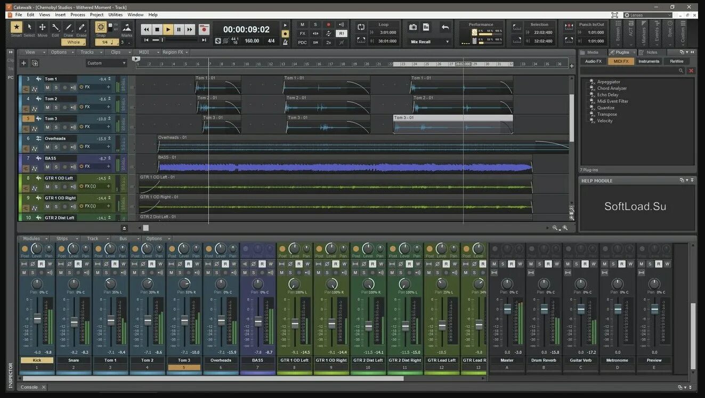705x398 pixels.
Task: Enable write automation on Overheads strip
Action: pyautogui.click(x=234, y=264)
